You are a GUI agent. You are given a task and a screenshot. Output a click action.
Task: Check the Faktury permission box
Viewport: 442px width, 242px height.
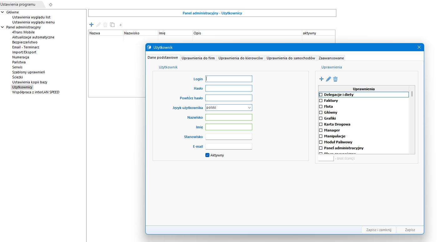tap(320, 101)
